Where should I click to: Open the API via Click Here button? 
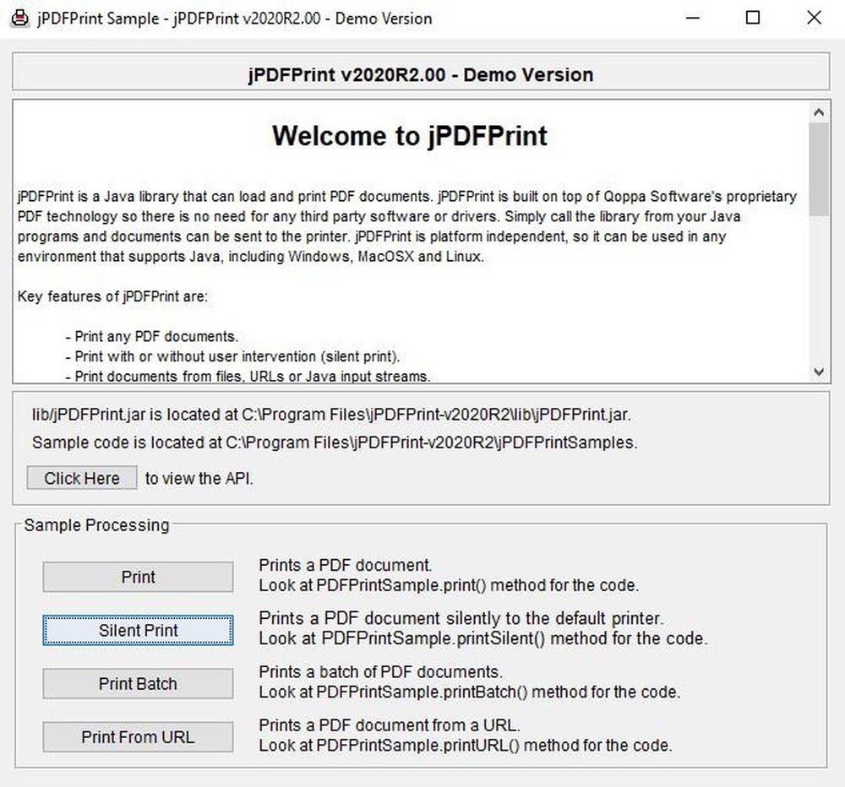pyautogui.click(x=82, y=478)
